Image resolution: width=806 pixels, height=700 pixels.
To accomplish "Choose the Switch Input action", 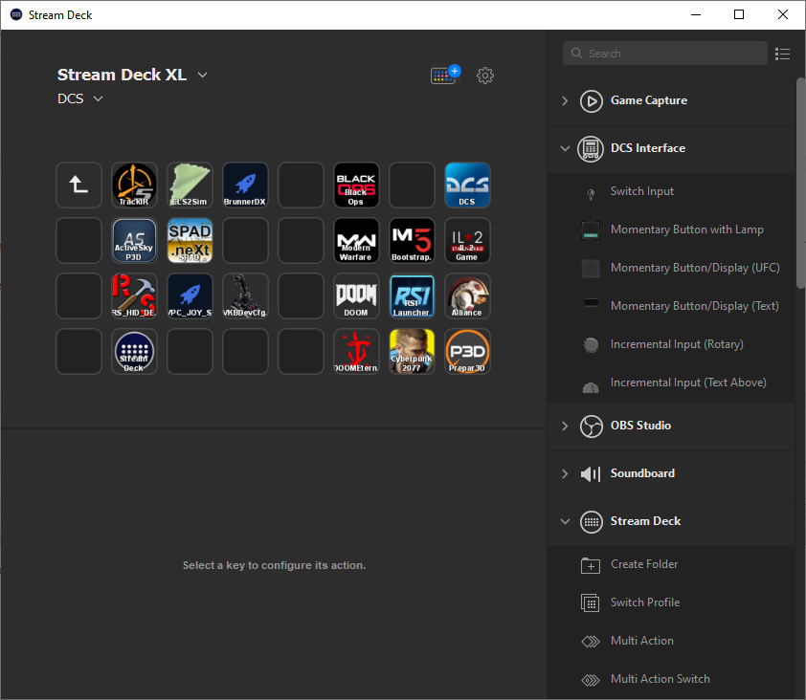I will click(672, 191).
